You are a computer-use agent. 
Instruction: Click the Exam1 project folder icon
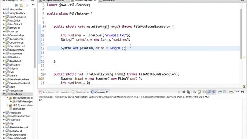[x=7, y=76]
